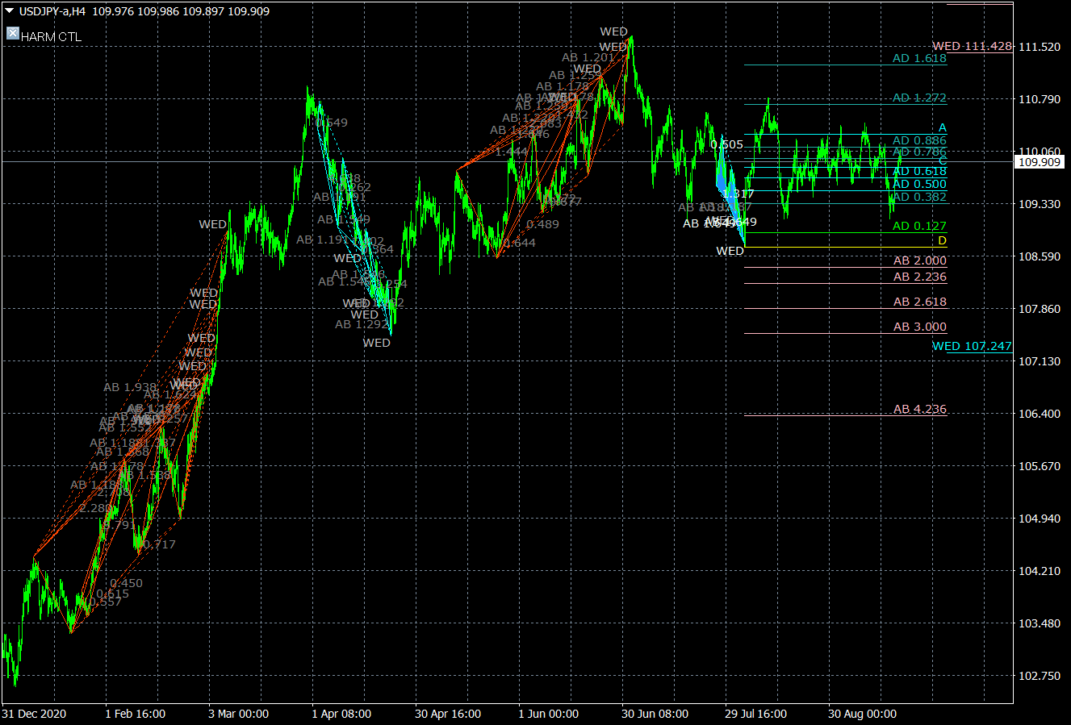Image resolution: width=1071 pixels, height=725 pixels.
Task: Click the AD 1.272 projection label
Action: [919, 98]
